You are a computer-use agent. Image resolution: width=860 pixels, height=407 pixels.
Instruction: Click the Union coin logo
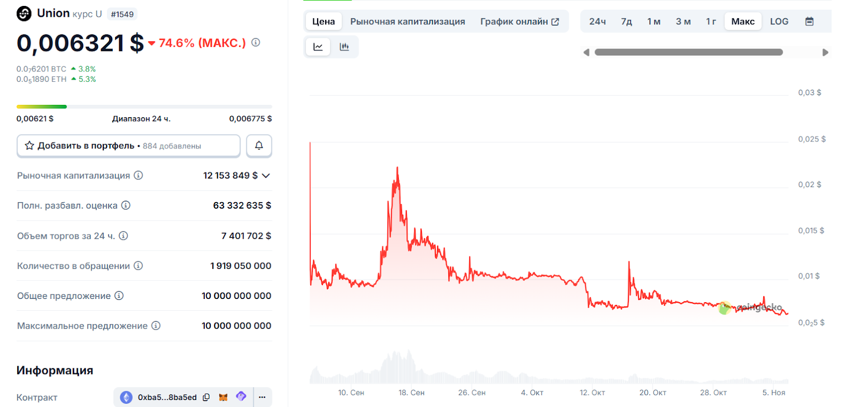(x=24, y=13)
